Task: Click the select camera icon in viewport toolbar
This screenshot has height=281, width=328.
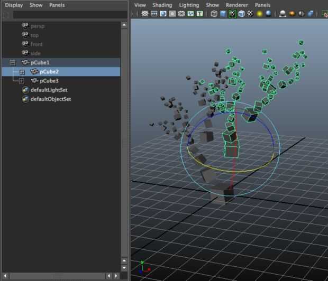Action: (x=145, y=14)
